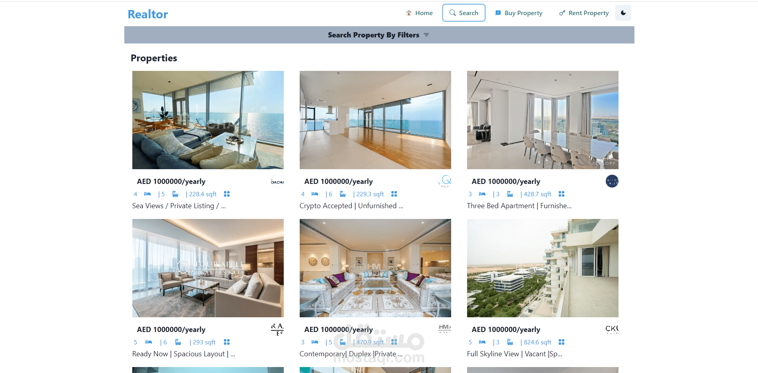
Task: Open Ready Now | Spacious Layout listing title
Action: (184, 354)
